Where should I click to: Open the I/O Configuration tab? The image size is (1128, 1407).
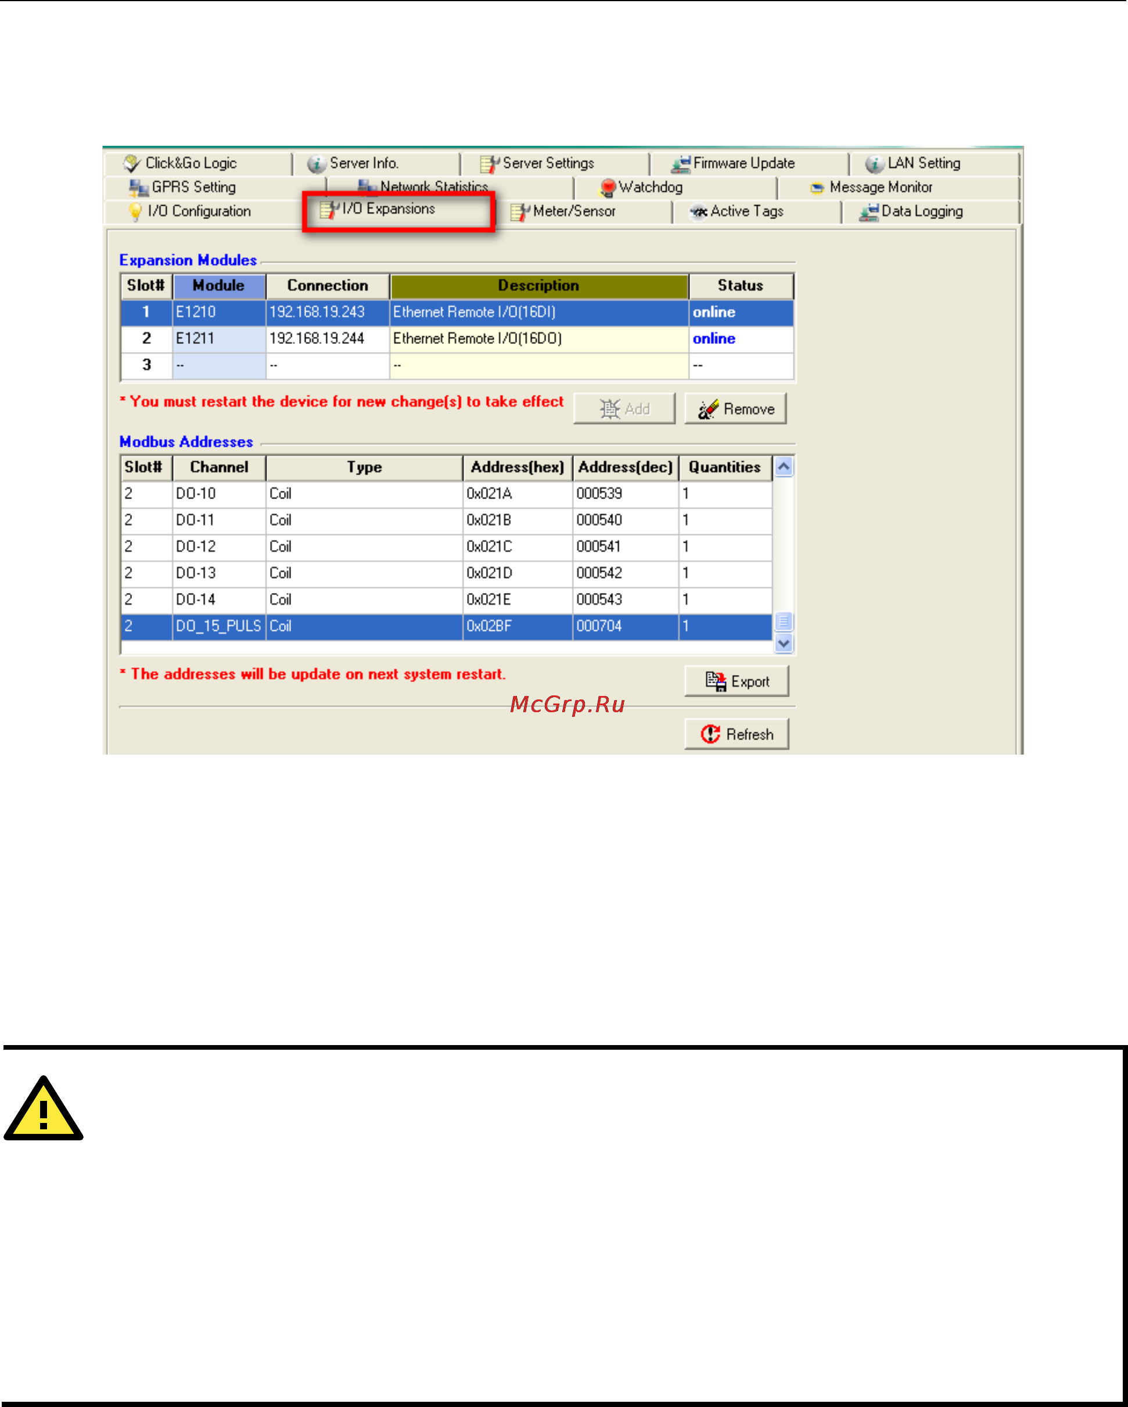click(x=202, y=211)
